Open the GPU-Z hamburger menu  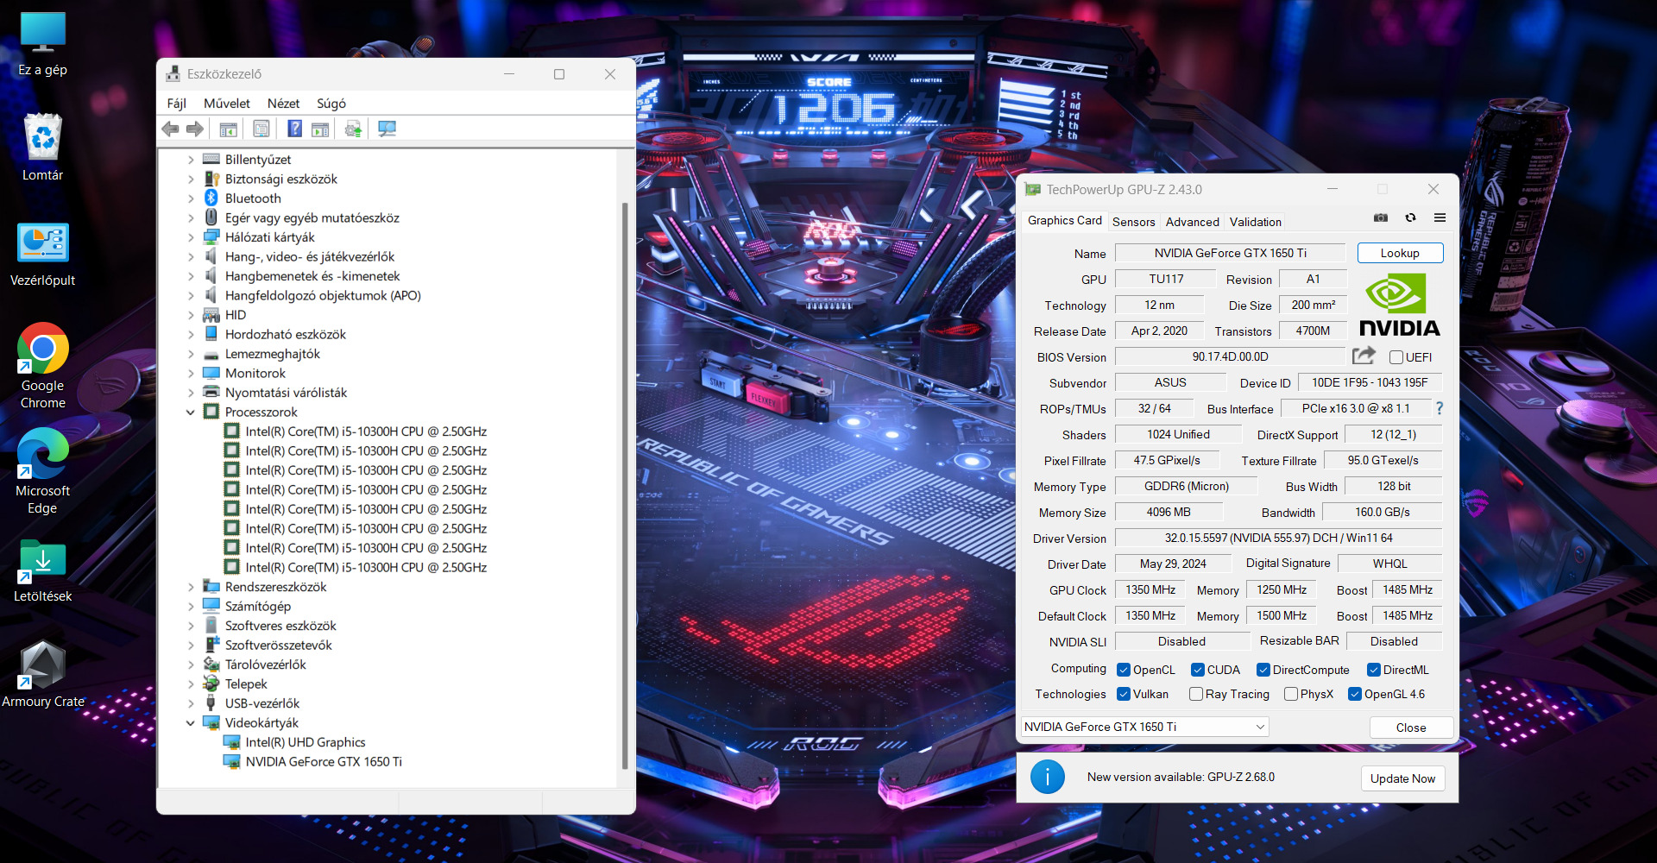1440,217
